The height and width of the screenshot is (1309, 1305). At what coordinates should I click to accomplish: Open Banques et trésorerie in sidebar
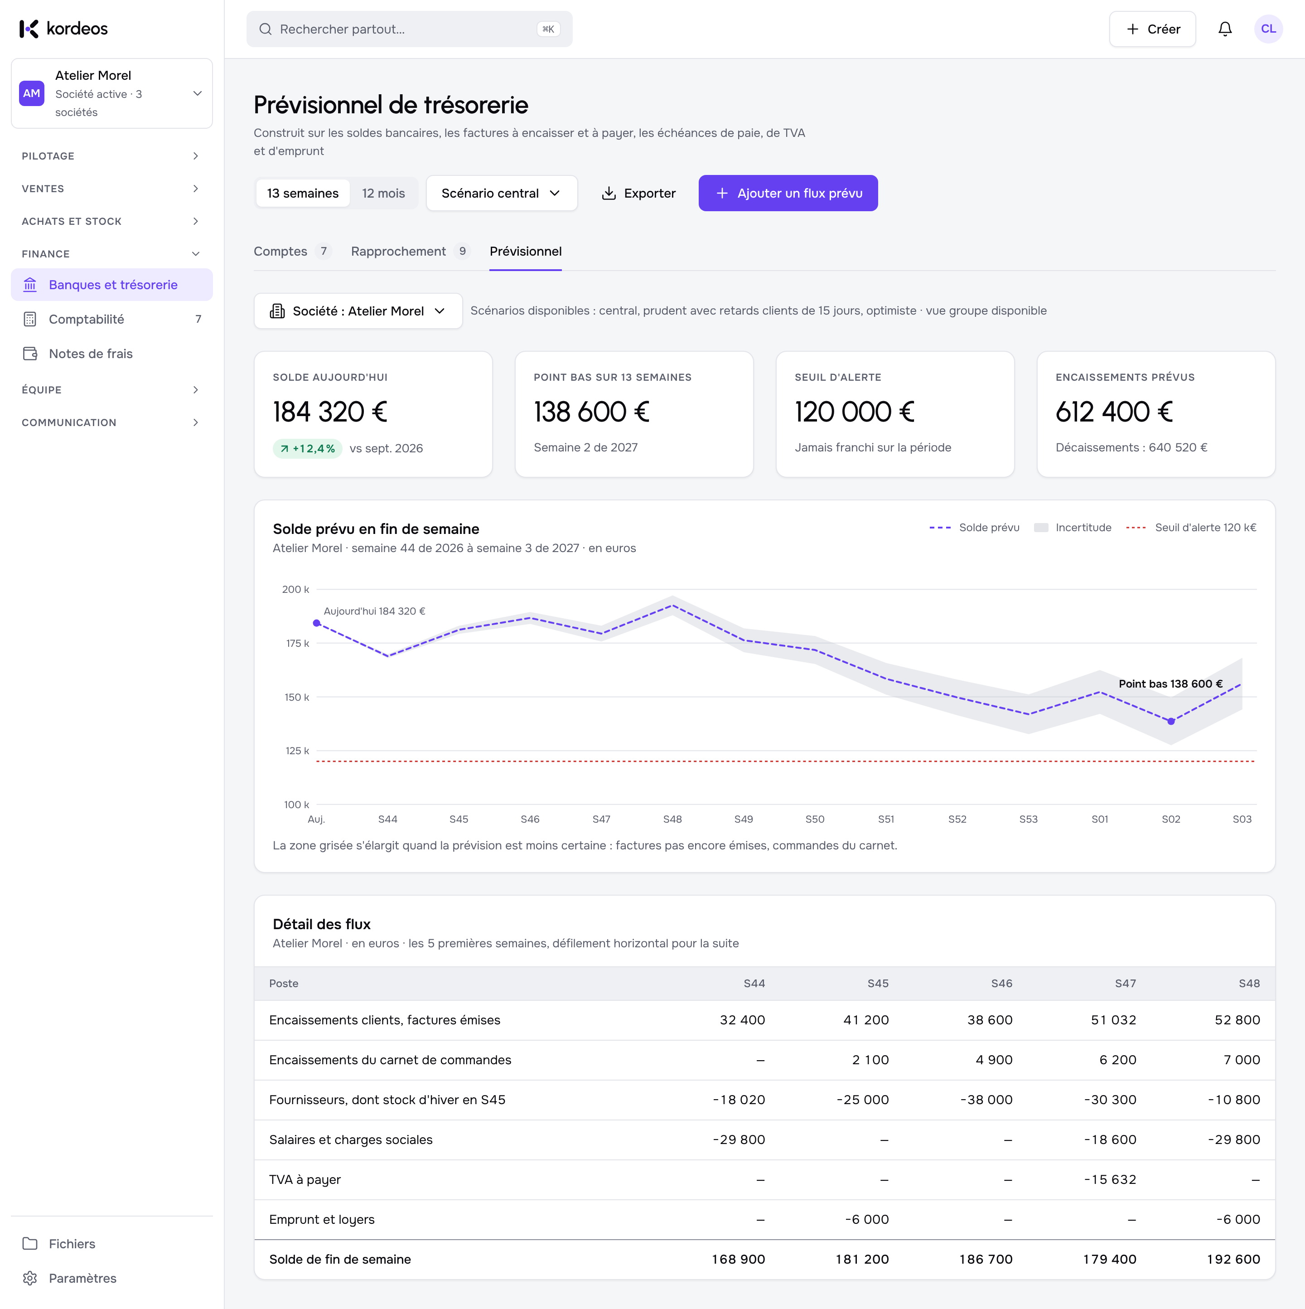[112, 285]
